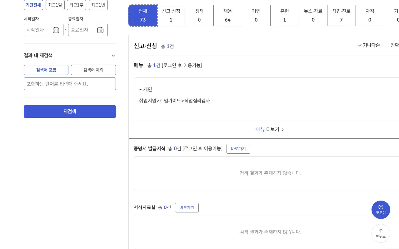Click the 증명서 발급서식 heading text
This screenshot has height=249, width=399.
pyautogui.click(x=149, y=149)
